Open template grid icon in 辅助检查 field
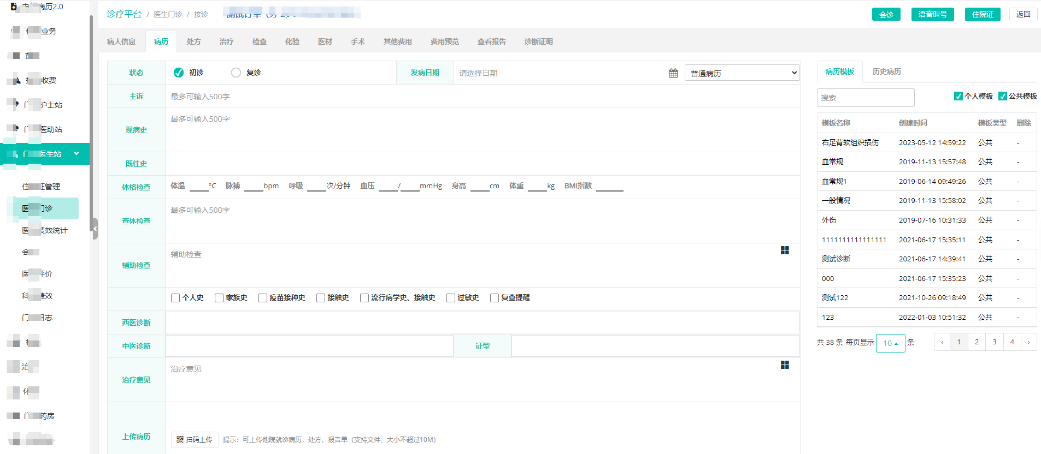This screenshot has height=454, width=1041. 785,250
